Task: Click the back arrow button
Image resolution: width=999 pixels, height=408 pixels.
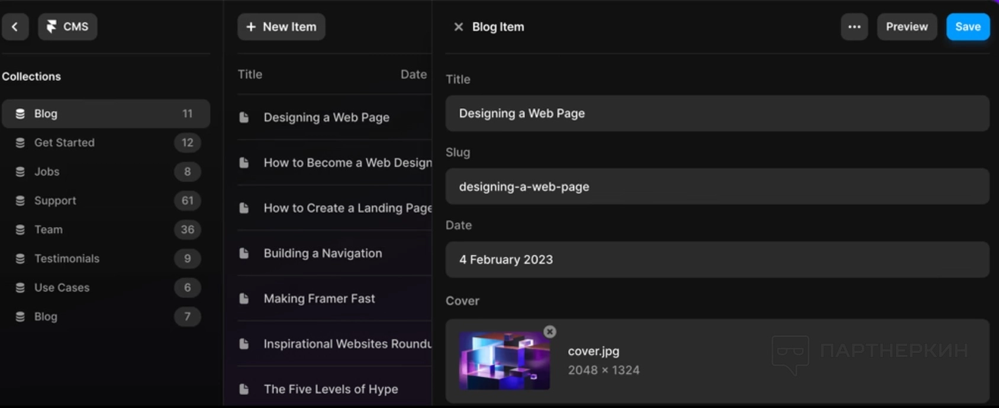Action: (x=15, y=27)
